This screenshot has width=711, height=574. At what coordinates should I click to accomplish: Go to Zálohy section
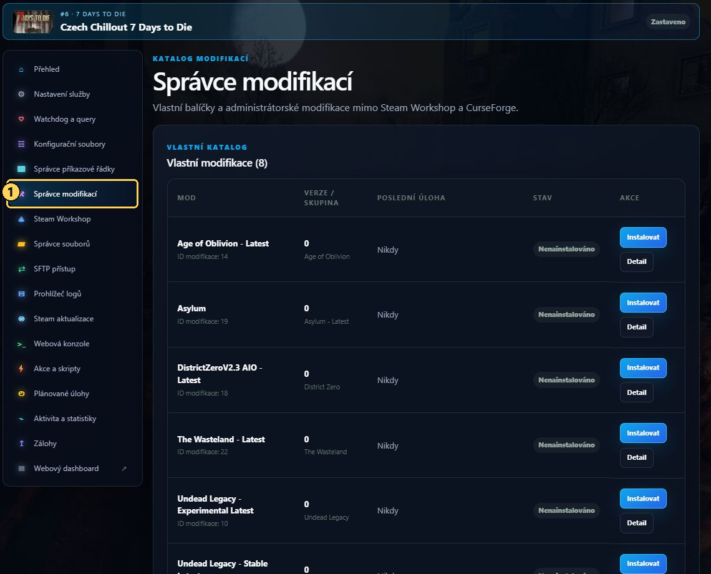[72, 444]
